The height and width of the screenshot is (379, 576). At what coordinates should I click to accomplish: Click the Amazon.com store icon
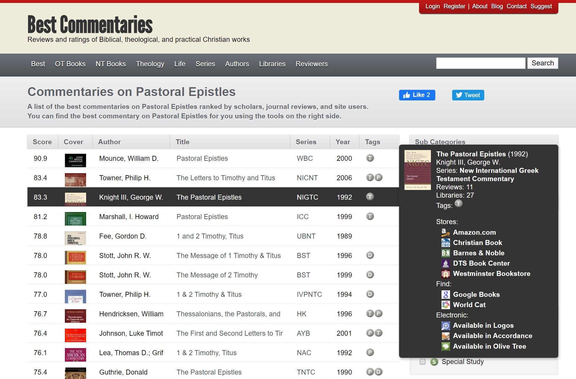pyautogui.click(x=445, y=232)
